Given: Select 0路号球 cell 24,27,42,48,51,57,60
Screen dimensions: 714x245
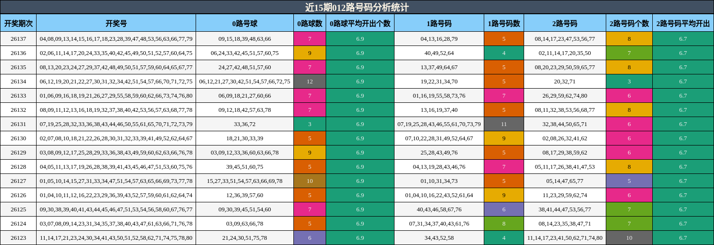Looking at the screenshot, I should tap(245, 67).
